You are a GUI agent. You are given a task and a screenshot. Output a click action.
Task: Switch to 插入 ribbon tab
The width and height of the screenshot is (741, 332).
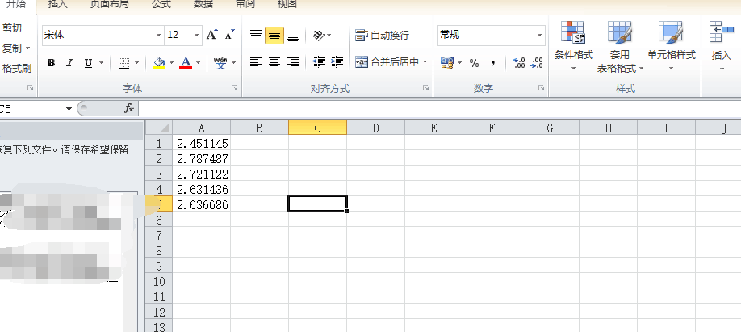pyautogui.click(x=57, y=5)
